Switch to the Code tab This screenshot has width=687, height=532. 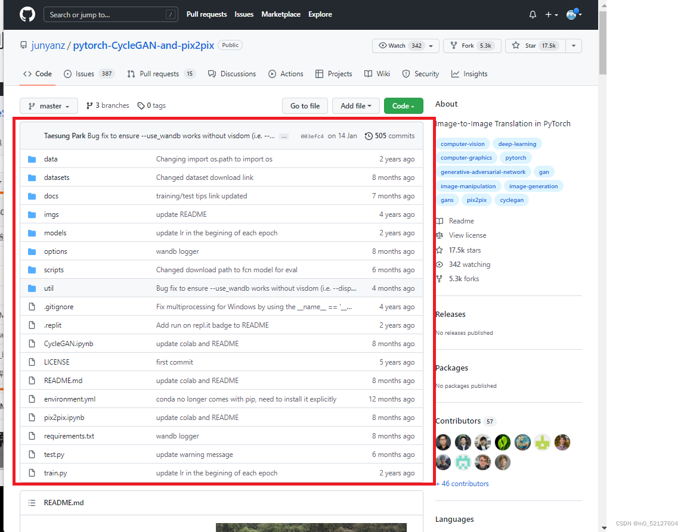tap(38, 74)
